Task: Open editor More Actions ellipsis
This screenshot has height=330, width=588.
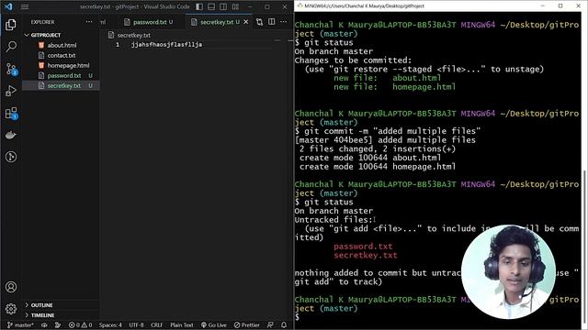Action: coord(284,22)
